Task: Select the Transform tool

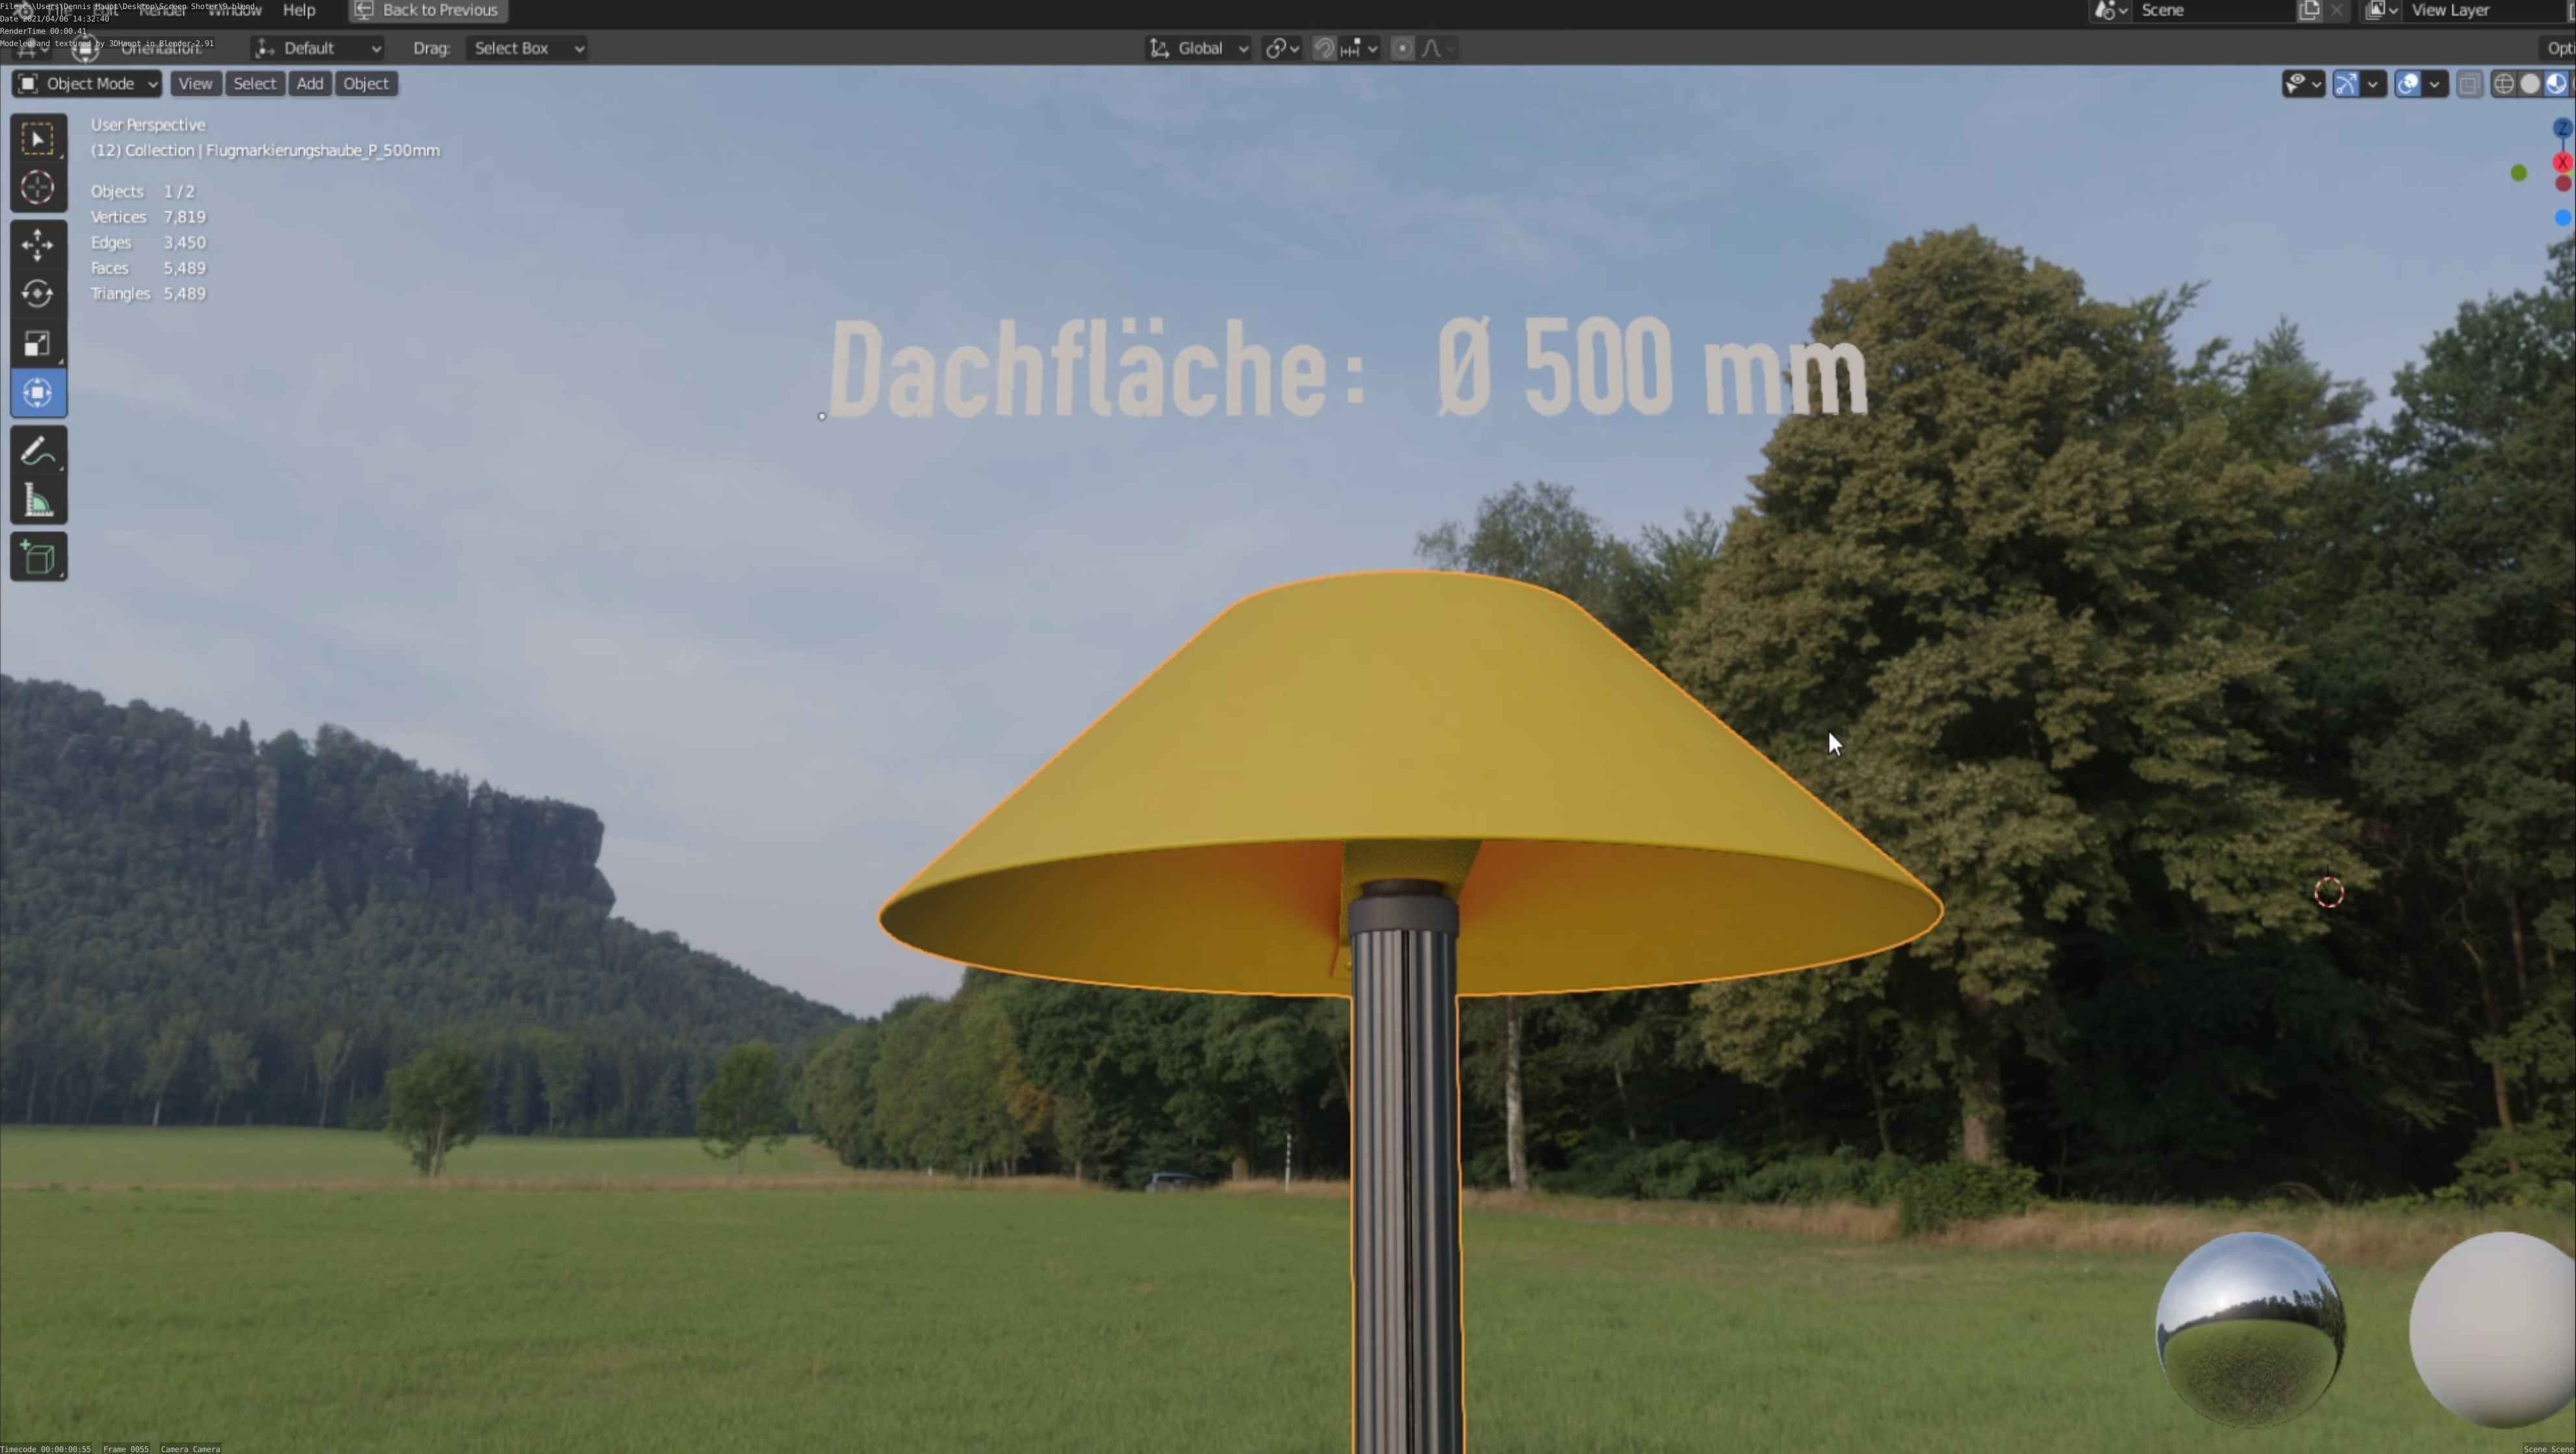Action: pos(38,393)
